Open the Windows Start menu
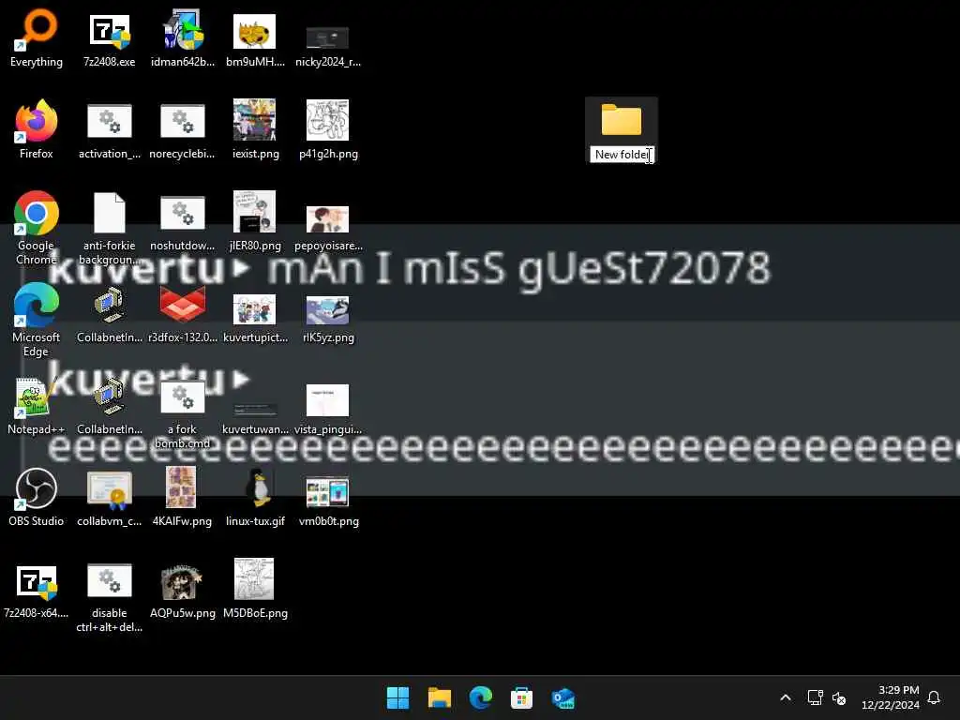 coord(397,697)
